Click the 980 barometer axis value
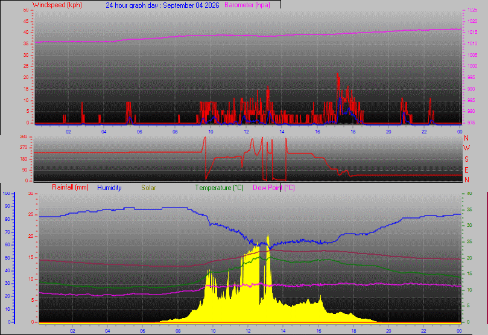This screenshot has height=335, width=488. click(x=471, y=112)
